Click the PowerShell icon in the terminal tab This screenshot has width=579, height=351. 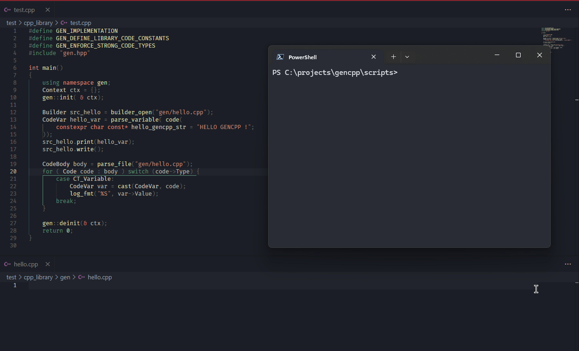(280, 56)
